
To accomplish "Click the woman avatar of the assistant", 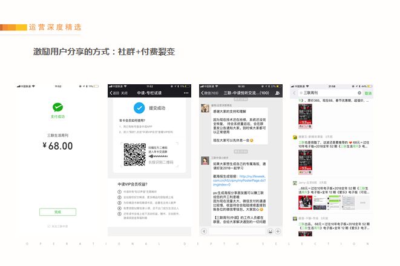I will pyautogui.click(x=205, y=161).
